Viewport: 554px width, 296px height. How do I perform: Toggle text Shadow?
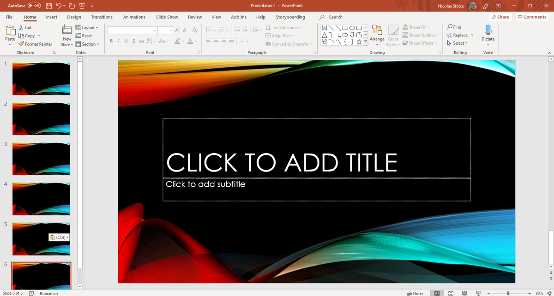pyautogui.click(x=134, y=41)
